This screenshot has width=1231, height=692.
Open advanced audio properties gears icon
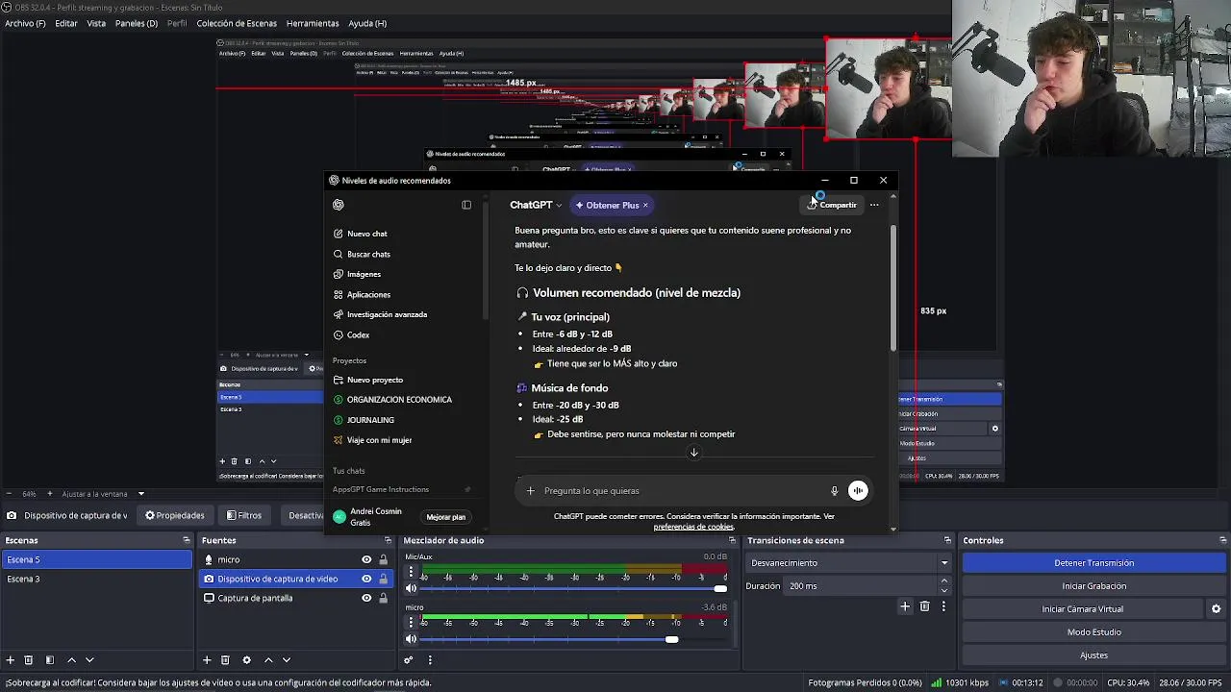[409, 660]
